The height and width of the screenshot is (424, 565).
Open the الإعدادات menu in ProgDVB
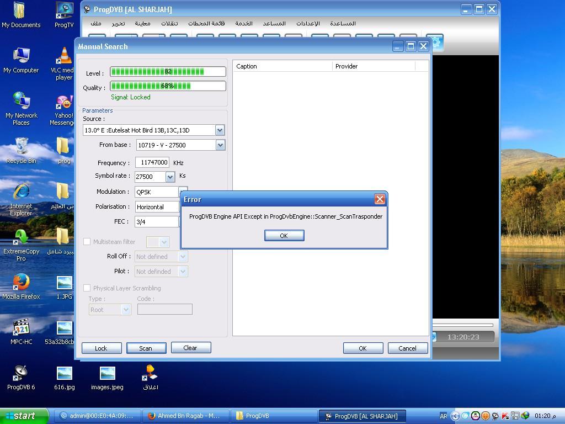[x=308, y=23]
